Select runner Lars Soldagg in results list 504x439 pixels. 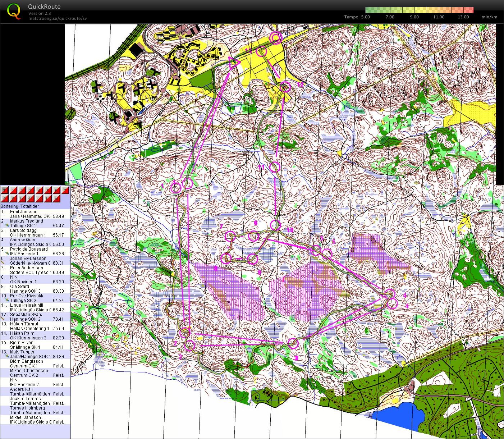pos(23,230)
